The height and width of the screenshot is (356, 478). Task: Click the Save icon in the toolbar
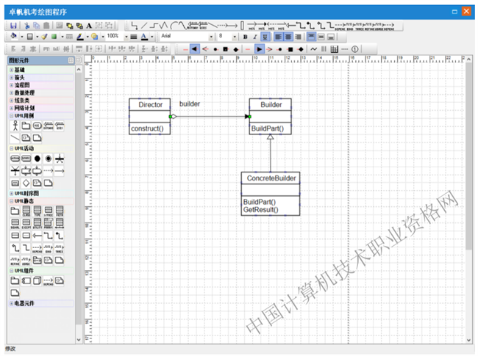(x=14, y=25)
